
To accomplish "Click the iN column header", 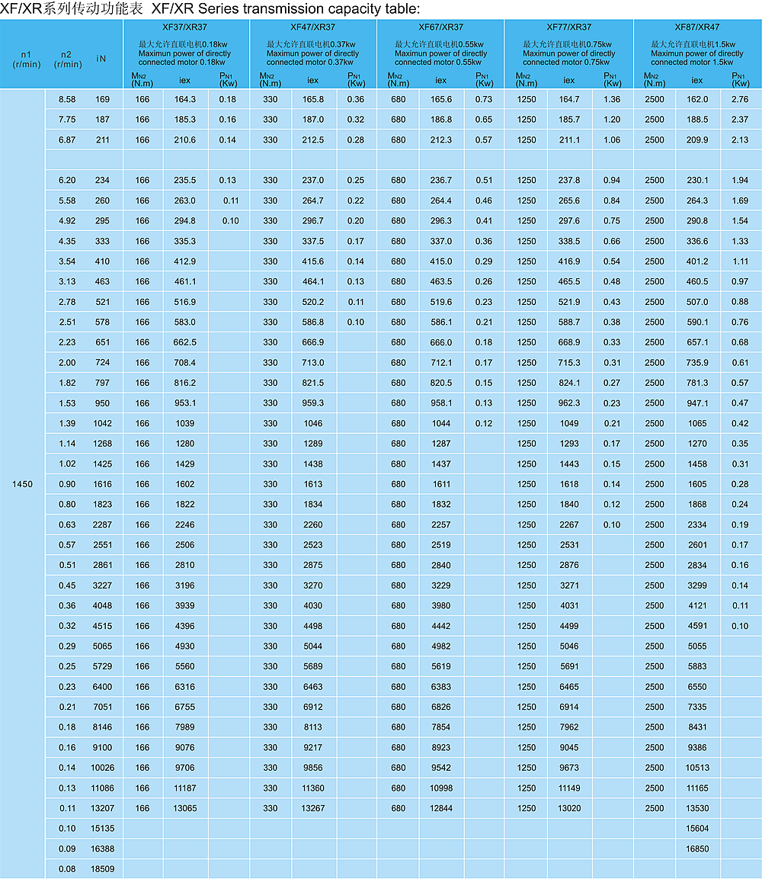I will (102, 59).
